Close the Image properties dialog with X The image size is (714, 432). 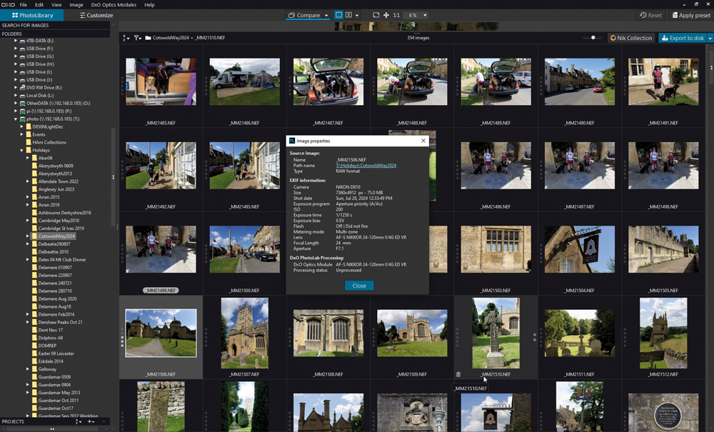(x=423, y=141)
